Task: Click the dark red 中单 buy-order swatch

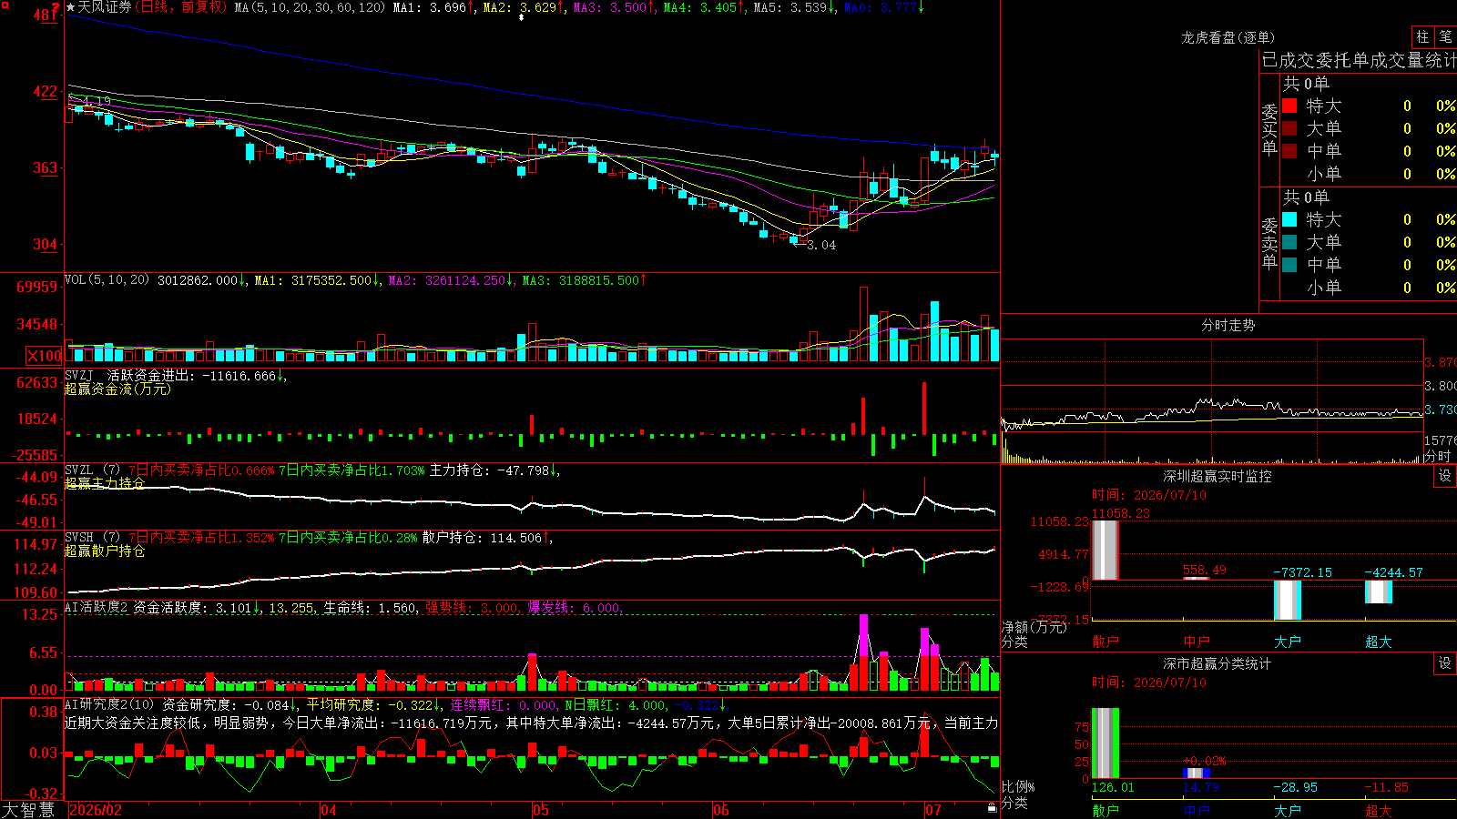Action: [1289, 151]
